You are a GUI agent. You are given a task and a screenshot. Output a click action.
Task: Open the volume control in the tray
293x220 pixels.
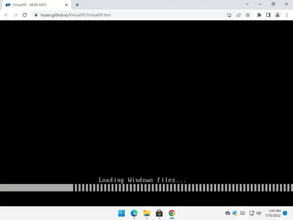click(x=259, y=213)
